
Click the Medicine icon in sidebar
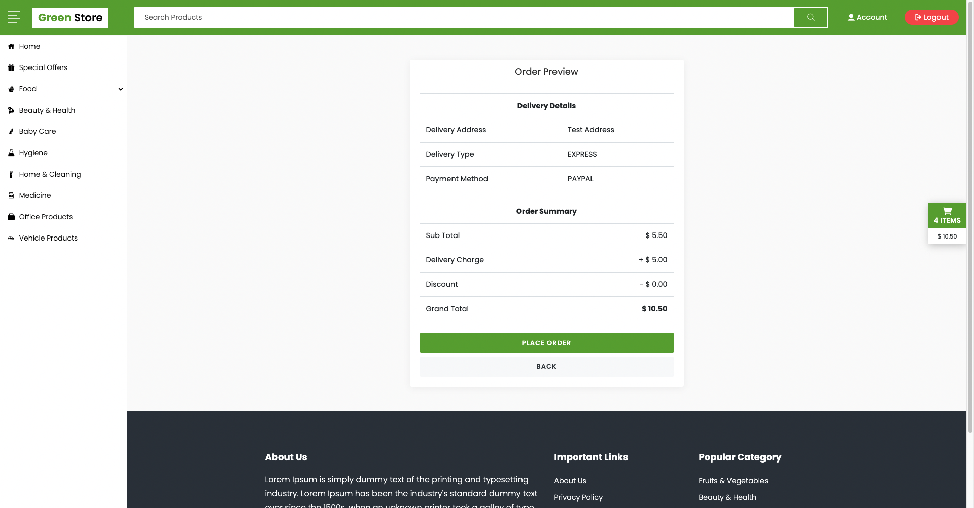[11, 195]
